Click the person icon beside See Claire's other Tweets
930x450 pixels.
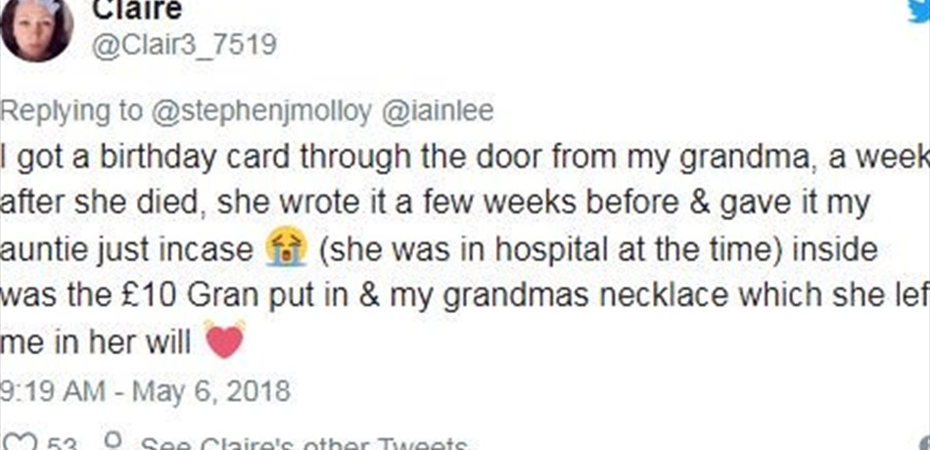click(x=112, y=442)
